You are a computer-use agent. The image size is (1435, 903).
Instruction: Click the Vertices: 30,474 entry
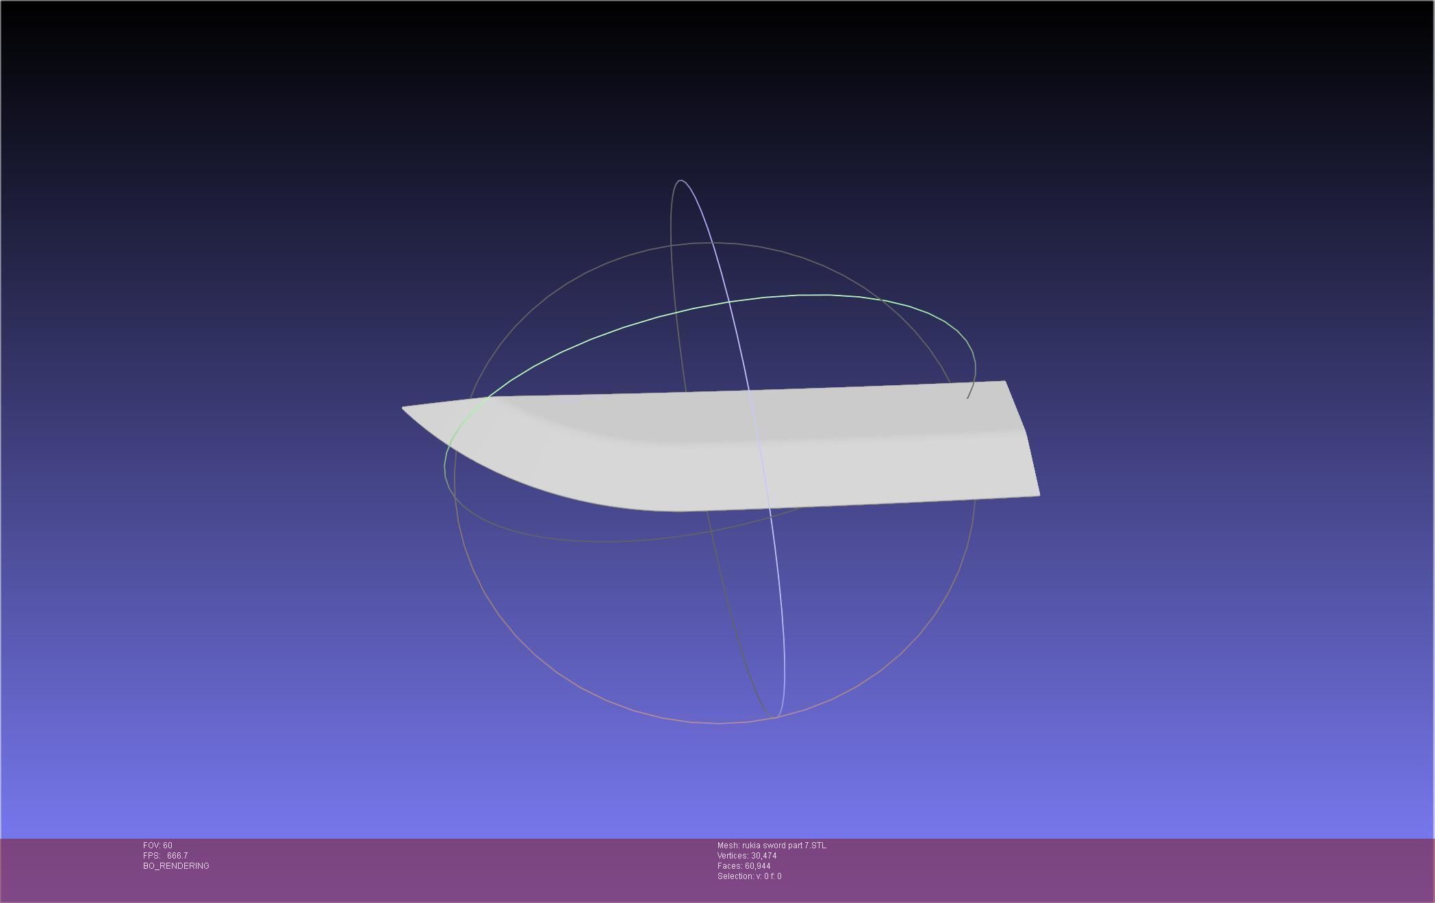click(x=747, y=856)
